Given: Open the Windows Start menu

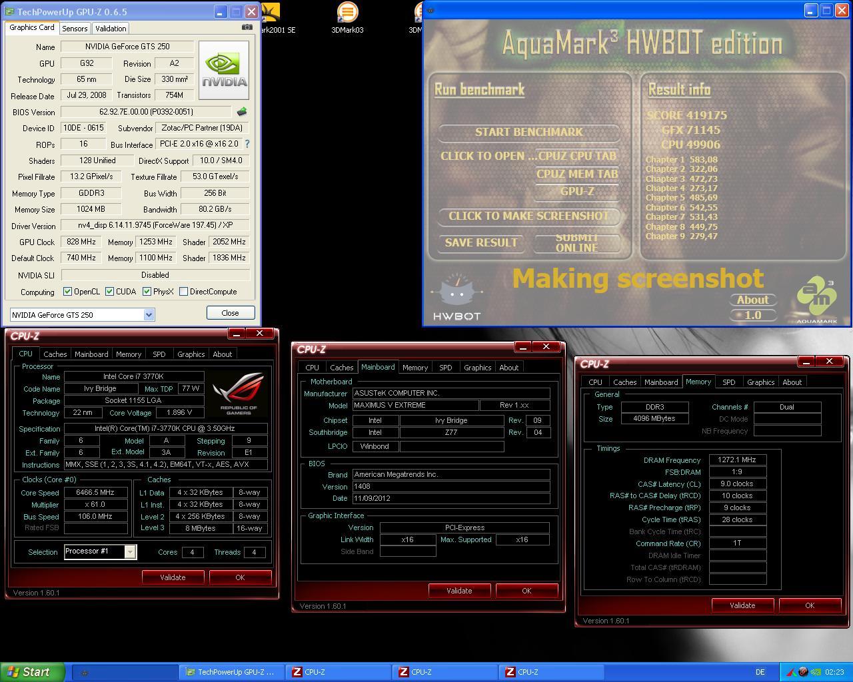Looking at the screenshot, I should coord(32,672).
